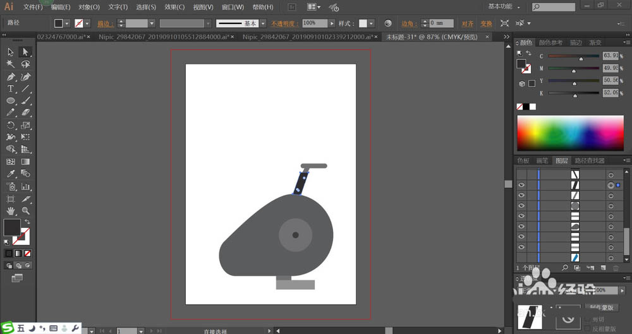The width and height of the screenshot is (632, 334).
Task: Select the Eraser tool
Action: 25,113
